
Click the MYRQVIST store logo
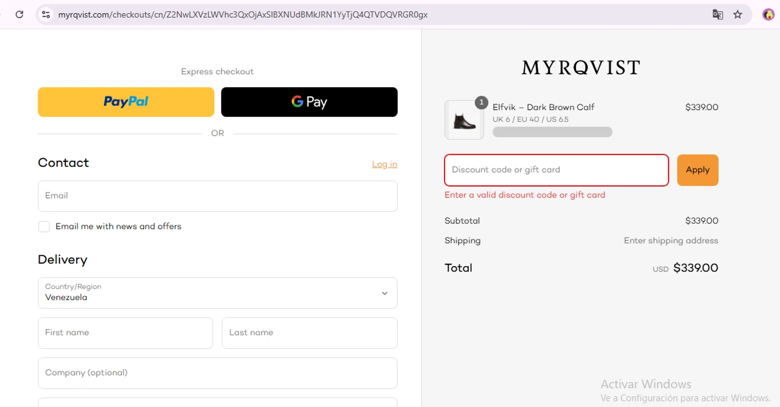[x=581, y=68]
